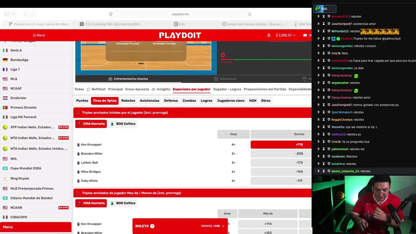Viewport: 416px width, 234px height.
Task: Pick Brandon Miller 3+ odds -205
Action: 281,154
